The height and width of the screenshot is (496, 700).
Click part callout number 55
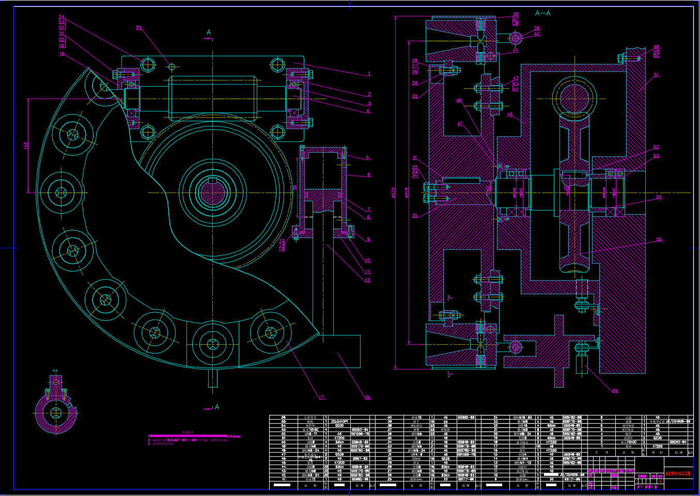pos(659,239)
